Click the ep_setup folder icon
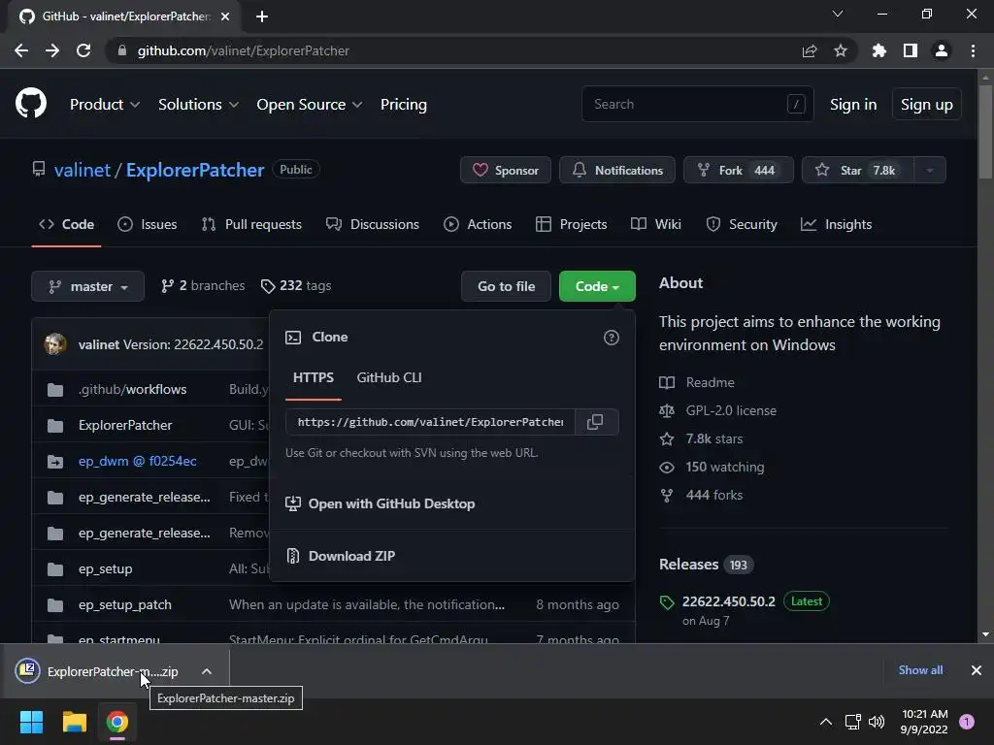The width and height of the screenshot is (994, 745). coord(55,568)
